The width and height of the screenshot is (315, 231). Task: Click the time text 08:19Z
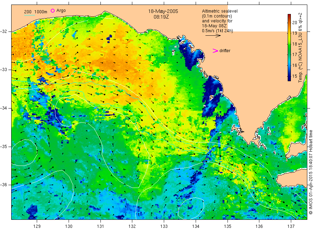tap(161, 17)
